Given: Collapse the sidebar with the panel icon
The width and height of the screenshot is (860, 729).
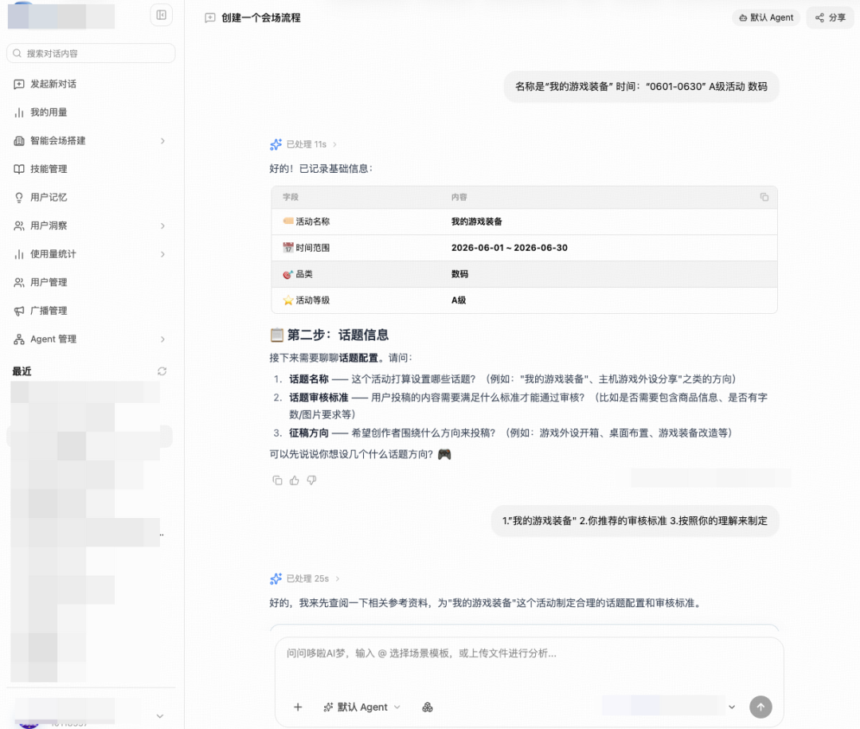Looking at the screenshot, I should 161,15.
